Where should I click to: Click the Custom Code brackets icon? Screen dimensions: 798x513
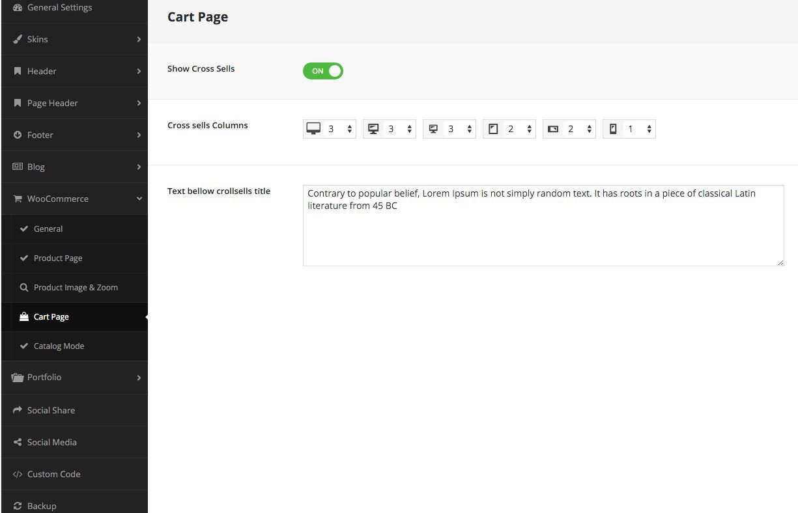click(18, 474)
